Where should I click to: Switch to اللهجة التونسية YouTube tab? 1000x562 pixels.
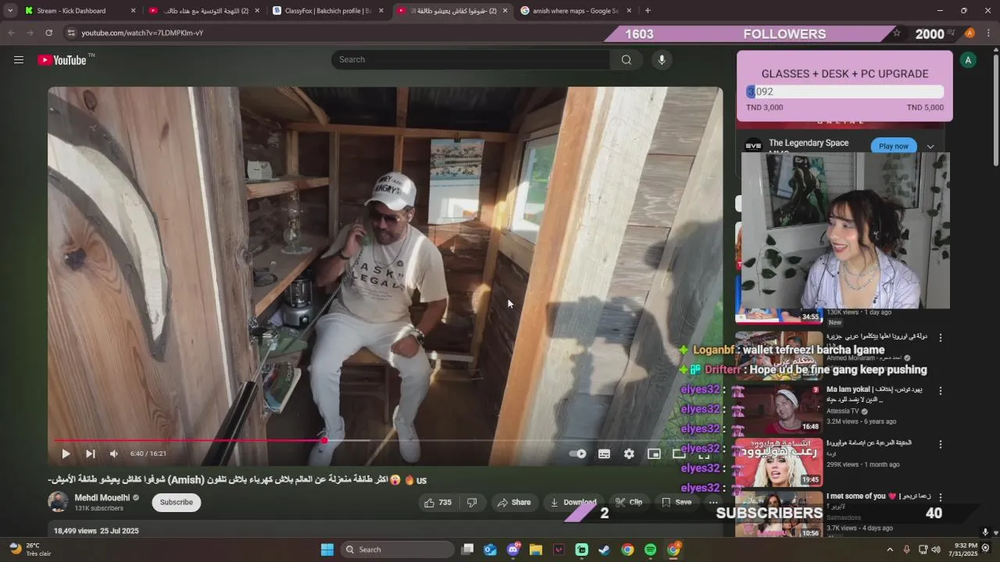(x=205, y=11)
